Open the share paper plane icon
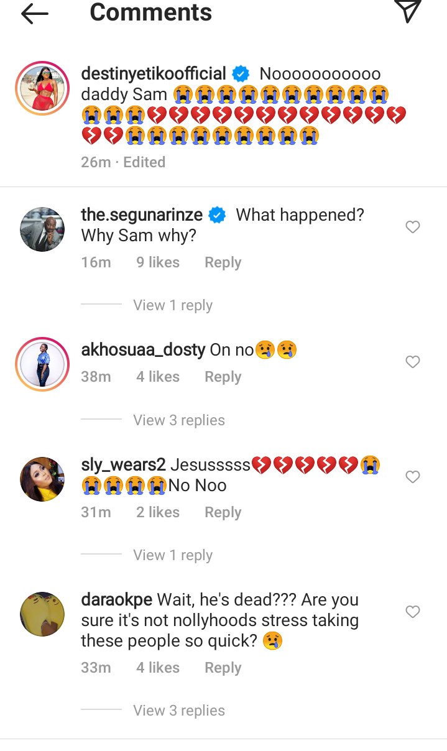Screen dimensions: 447x751 click(x=408, y=12)
